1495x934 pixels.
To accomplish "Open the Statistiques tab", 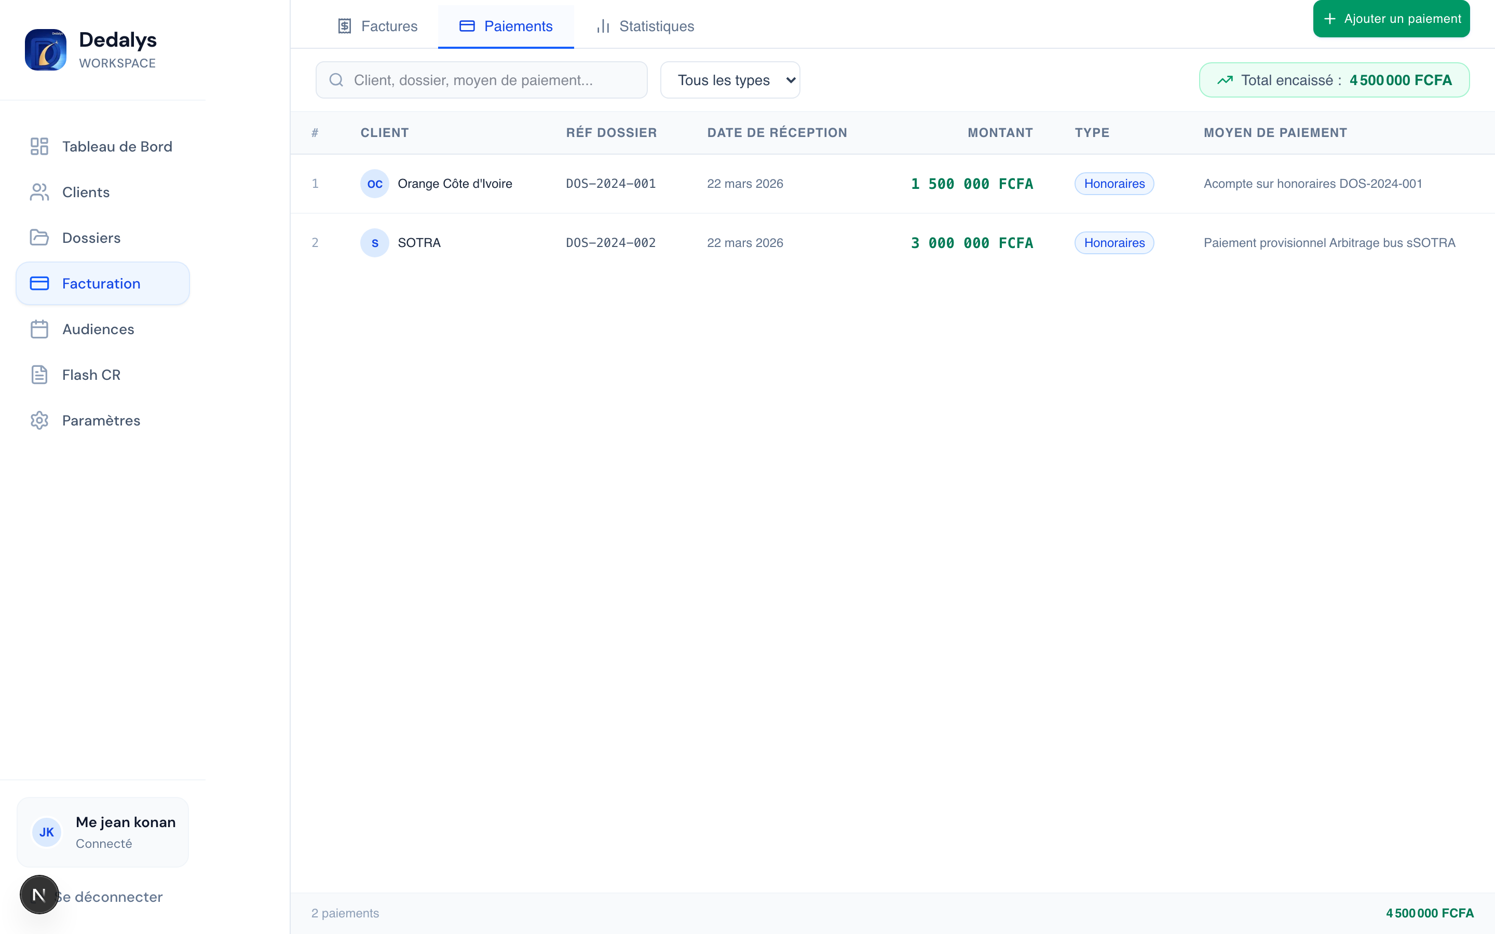I will coord(644,26).
